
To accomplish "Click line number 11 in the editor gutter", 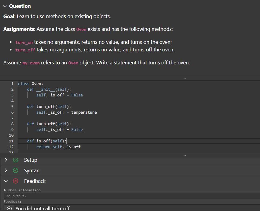I will [x=11, y=141].
